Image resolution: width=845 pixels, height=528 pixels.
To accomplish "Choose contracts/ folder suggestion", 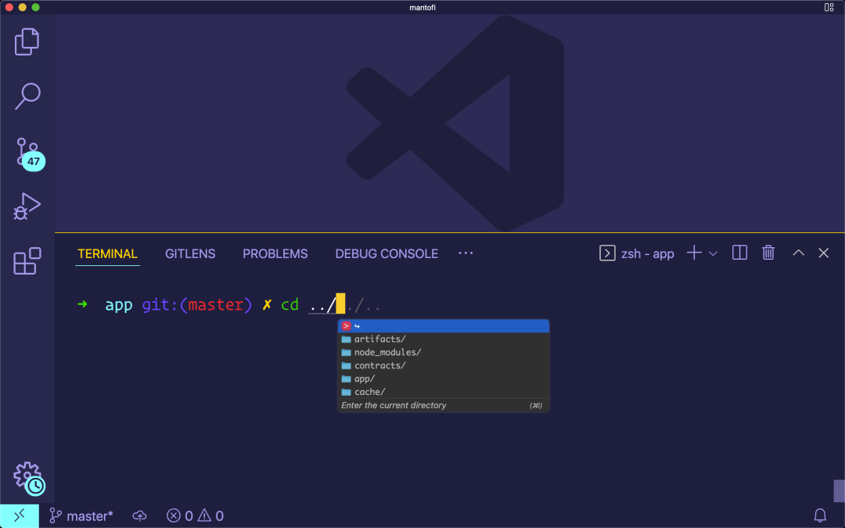I will point(443,365).
